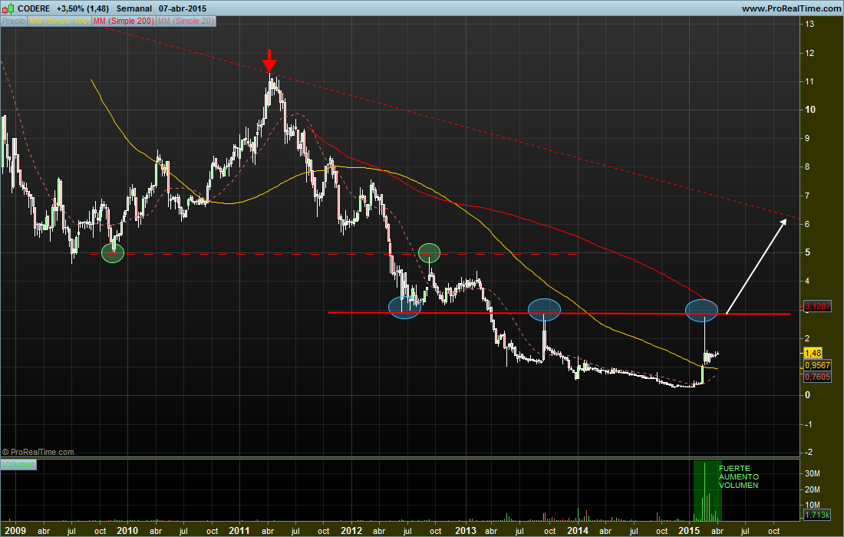
Task: Select the 0,7605 moving average value label
Action: [817, 377]
